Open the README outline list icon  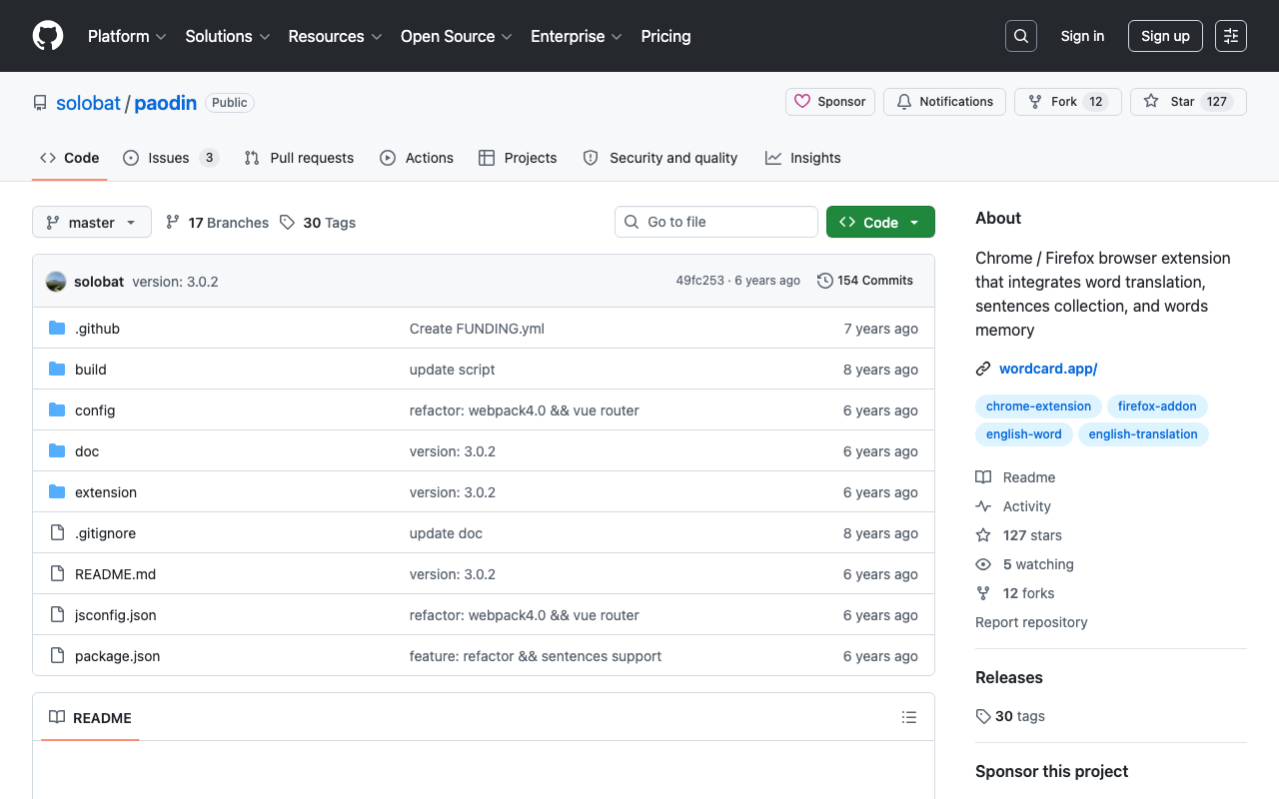point(909,717)
